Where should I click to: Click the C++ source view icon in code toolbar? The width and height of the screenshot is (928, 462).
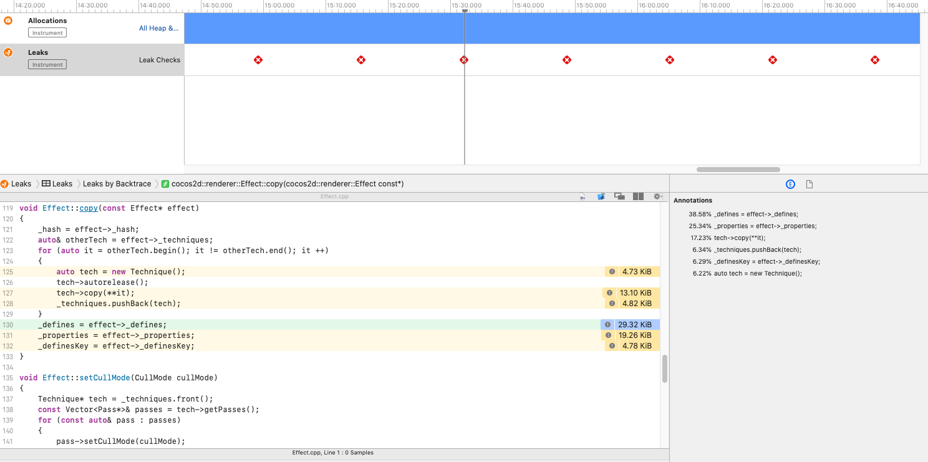582,196
